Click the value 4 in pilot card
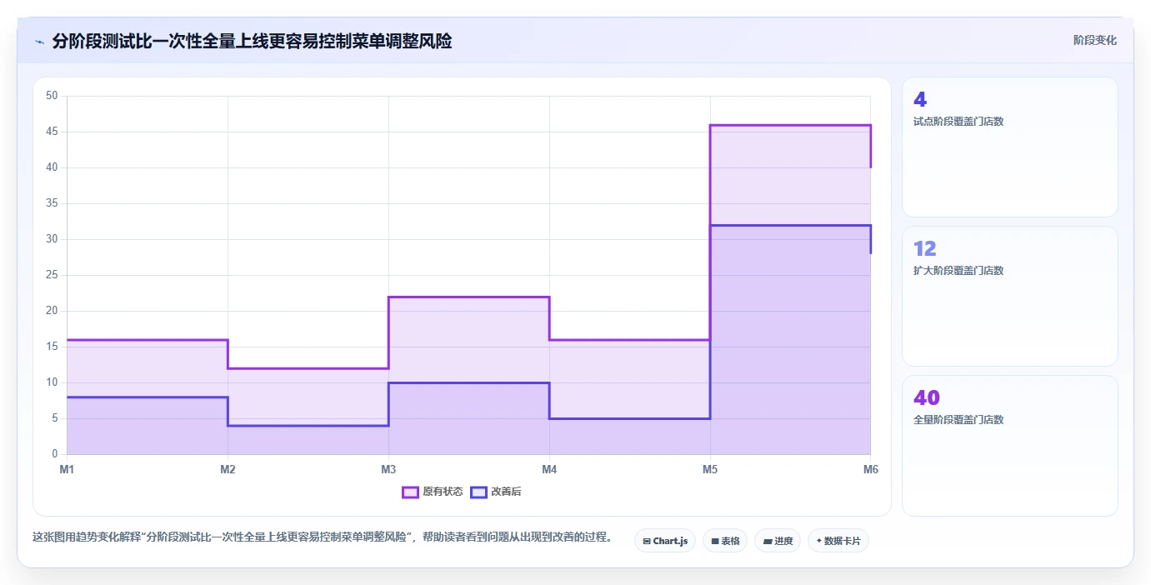 pos(920,100)
